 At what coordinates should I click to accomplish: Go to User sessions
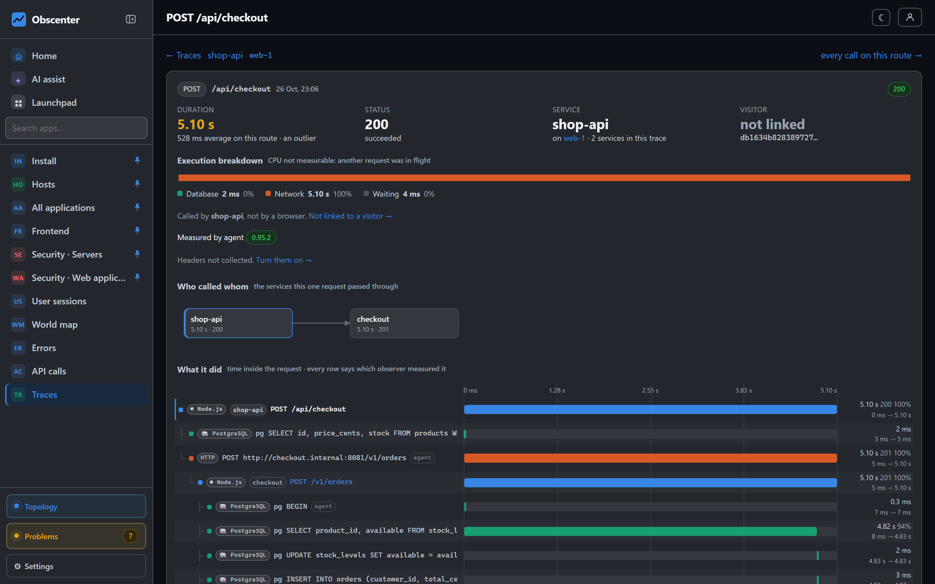(x=76, y=301)
